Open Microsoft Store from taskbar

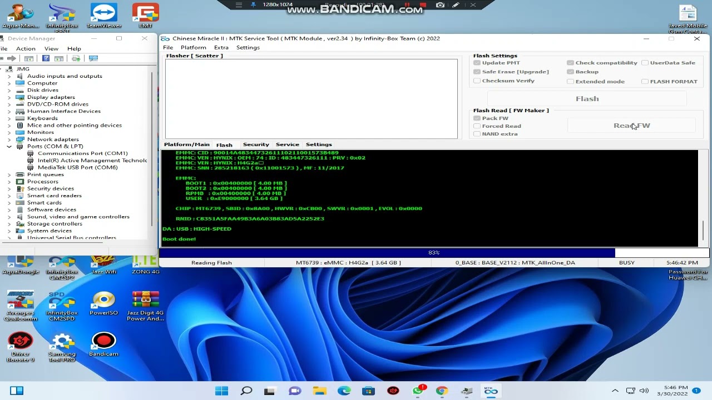click(368, 391)
